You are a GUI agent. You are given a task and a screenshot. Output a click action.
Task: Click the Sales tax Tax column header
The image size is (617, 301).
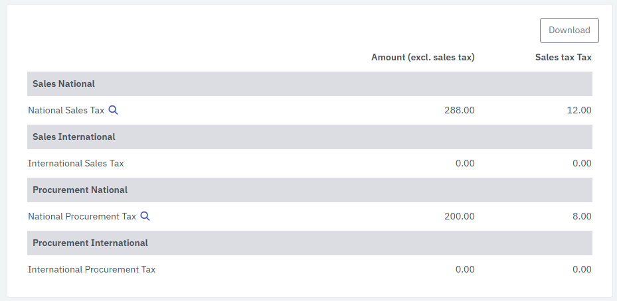pyautogui.click(x=563, y=58)
